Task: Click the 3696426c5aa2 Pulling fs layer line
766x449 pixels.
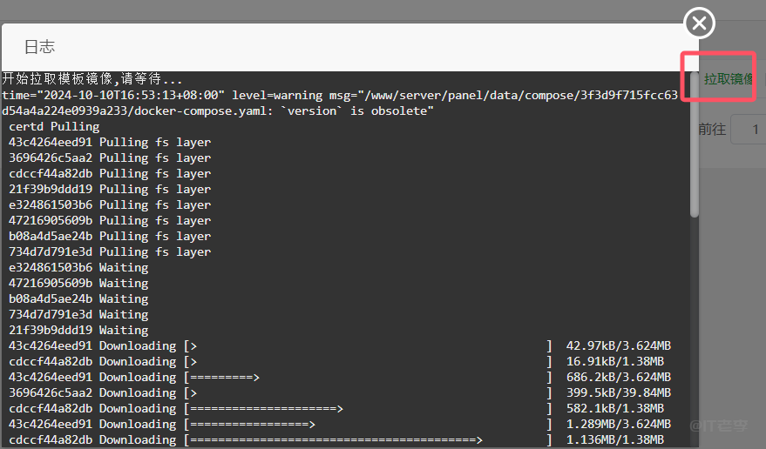Action: [x=110, y=157]
